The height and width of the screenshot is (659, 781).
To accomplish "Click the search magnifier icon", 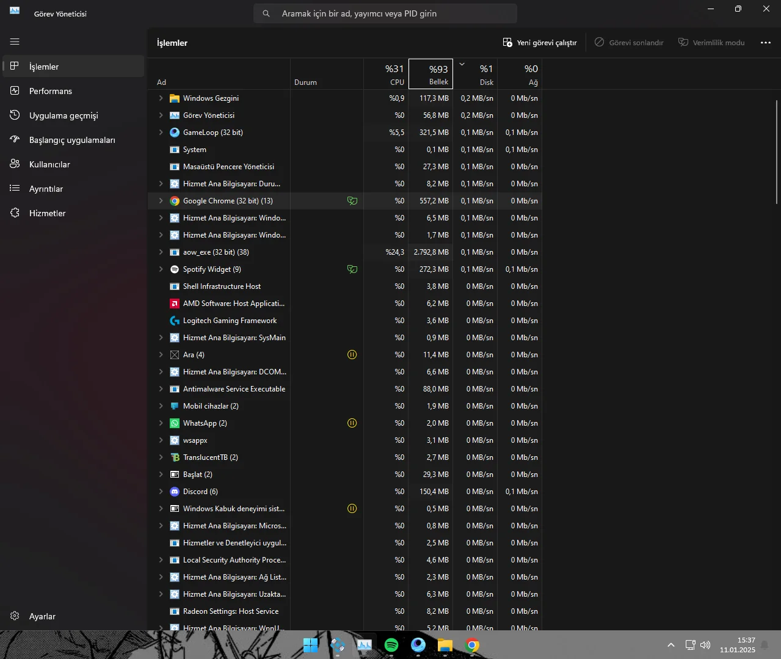I will [266, 13].
